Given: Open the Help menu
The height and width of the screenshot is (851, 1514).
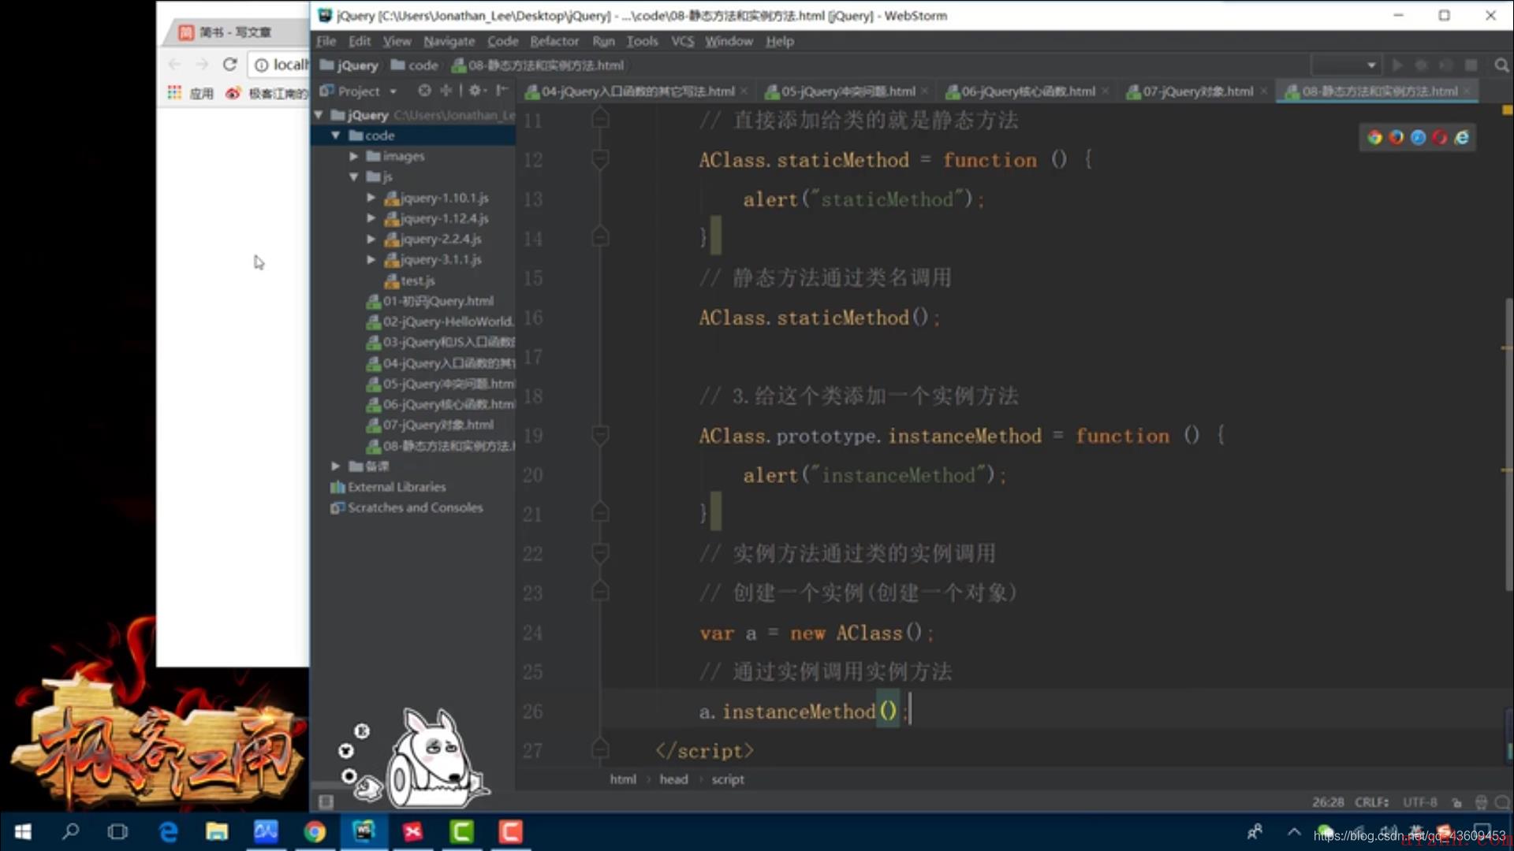Looking at the screenshot, I should (780, 41).
